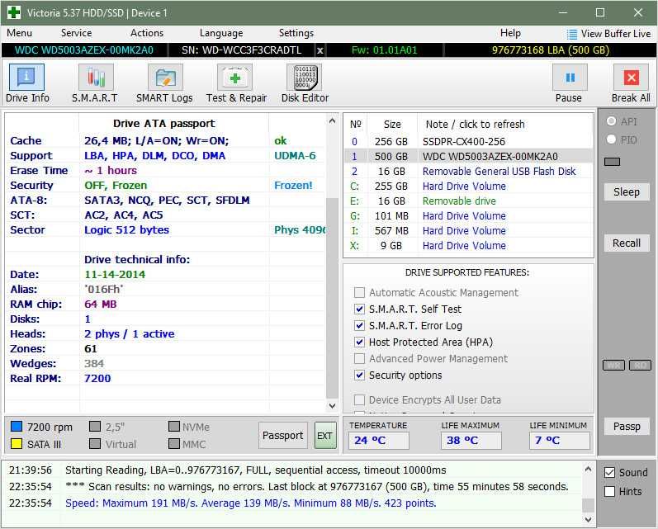This screenshot has width=658, height=529.
Task: Click the Passport button
Action: click(x=283, y=436)
